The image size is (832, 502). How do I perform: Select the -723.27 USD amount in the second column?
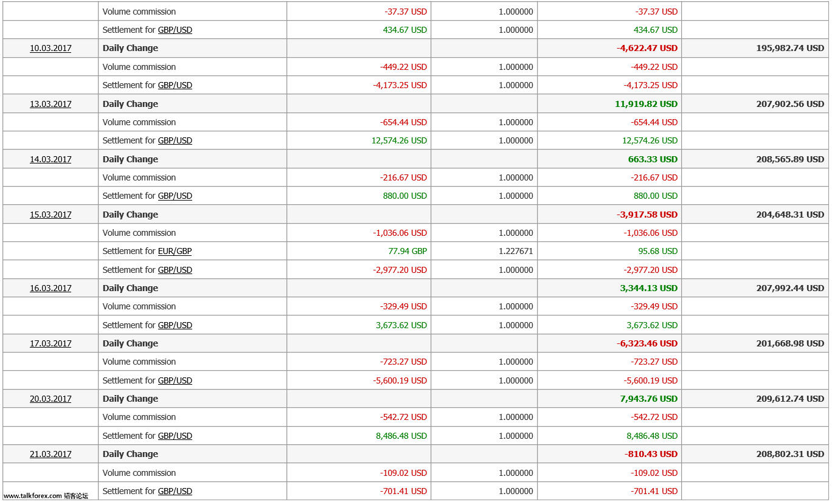point(403,362)
